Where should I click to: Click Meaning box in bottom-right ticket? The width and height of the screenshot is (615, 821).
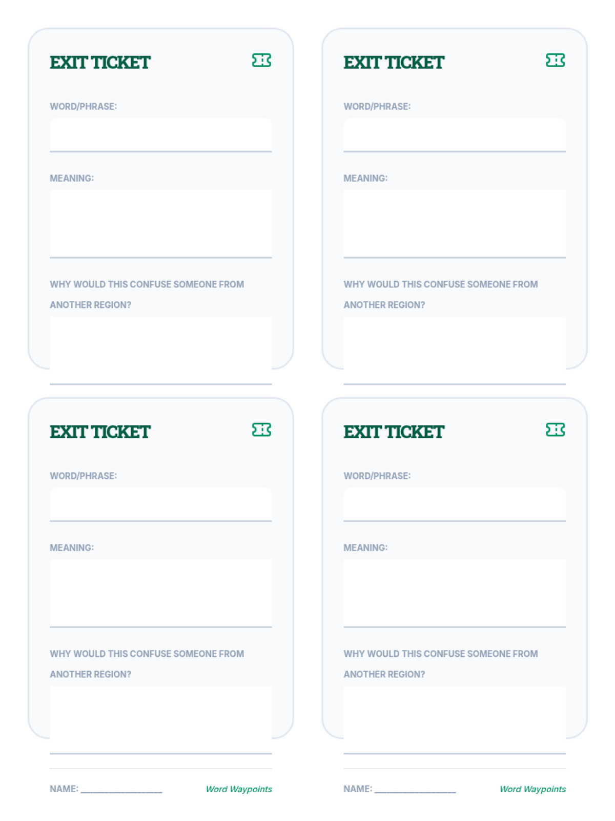point(455,594)
